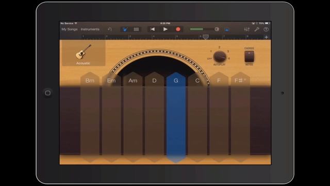
Task: Turn the Autoplay knob
Action: tap(220, 56)
